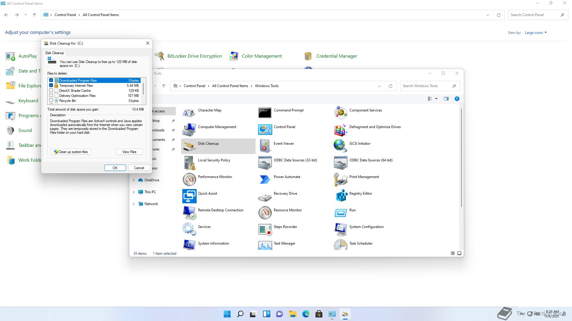Open Control Panel address bar history dropdown
This screenshot has height=321, width=572.
pyautogui.click(x=488, y=15)
